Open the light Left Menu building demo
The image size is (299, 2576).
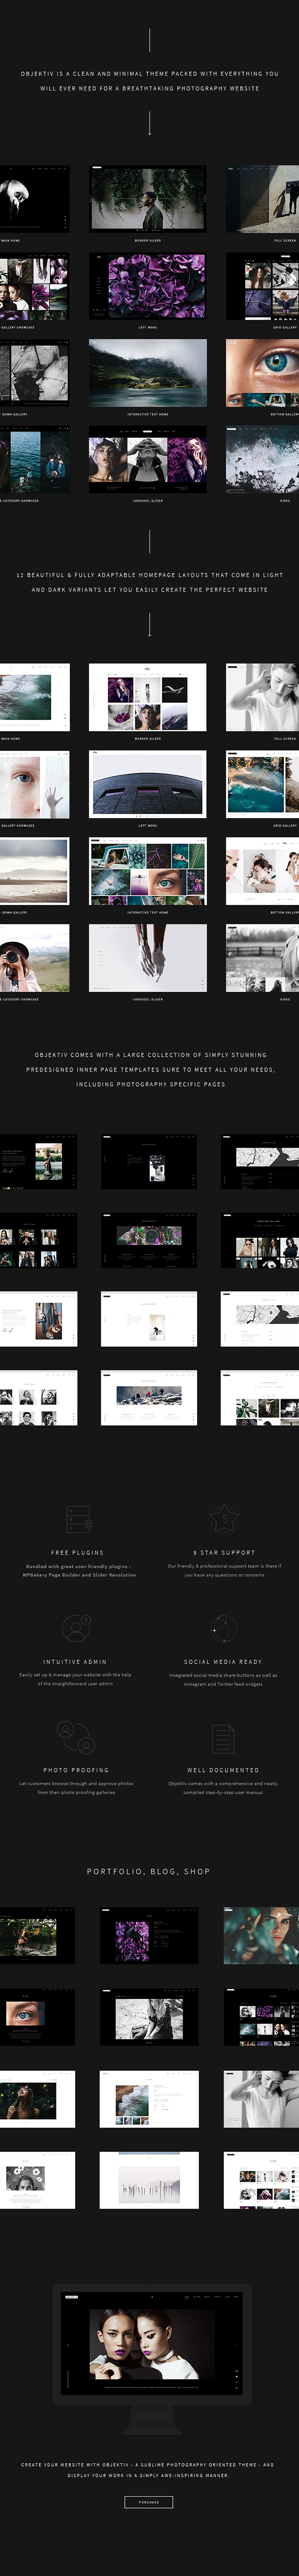148,784
